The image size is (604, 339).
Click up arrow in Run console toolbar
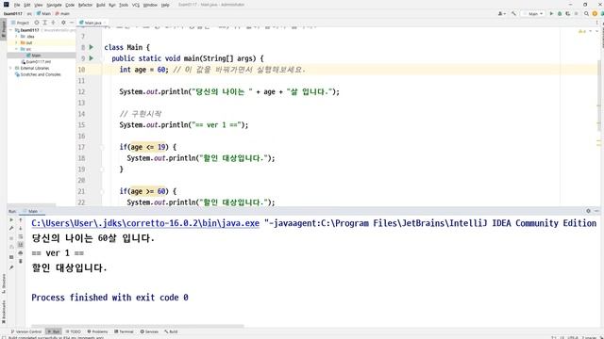coord(21,219)
